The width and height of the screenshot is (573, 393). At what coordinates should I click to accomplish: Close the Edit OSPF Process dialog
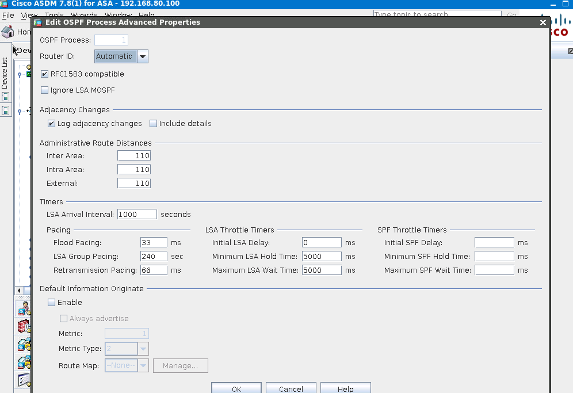point(543,22)
